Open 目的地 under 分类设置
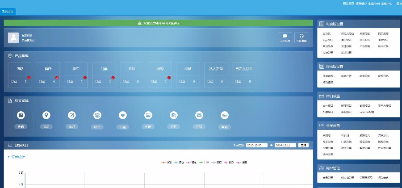 tap(327, 135)
